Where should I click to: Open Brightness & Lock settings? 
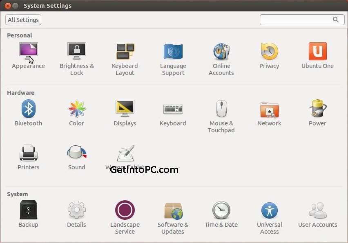[76, 51]
